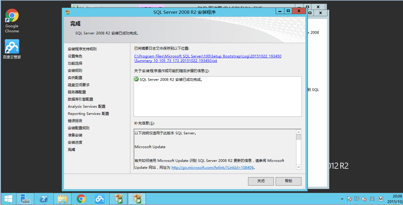Launch Windows PowerShell from the taskbar
This screenshot has width=403, height=205.
44,198
